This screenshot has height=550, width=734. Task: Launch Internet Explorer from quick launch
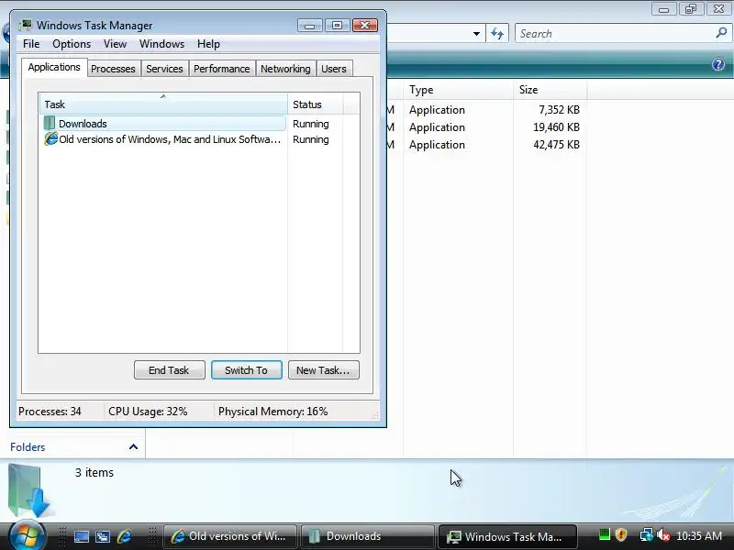pos(125,536)
